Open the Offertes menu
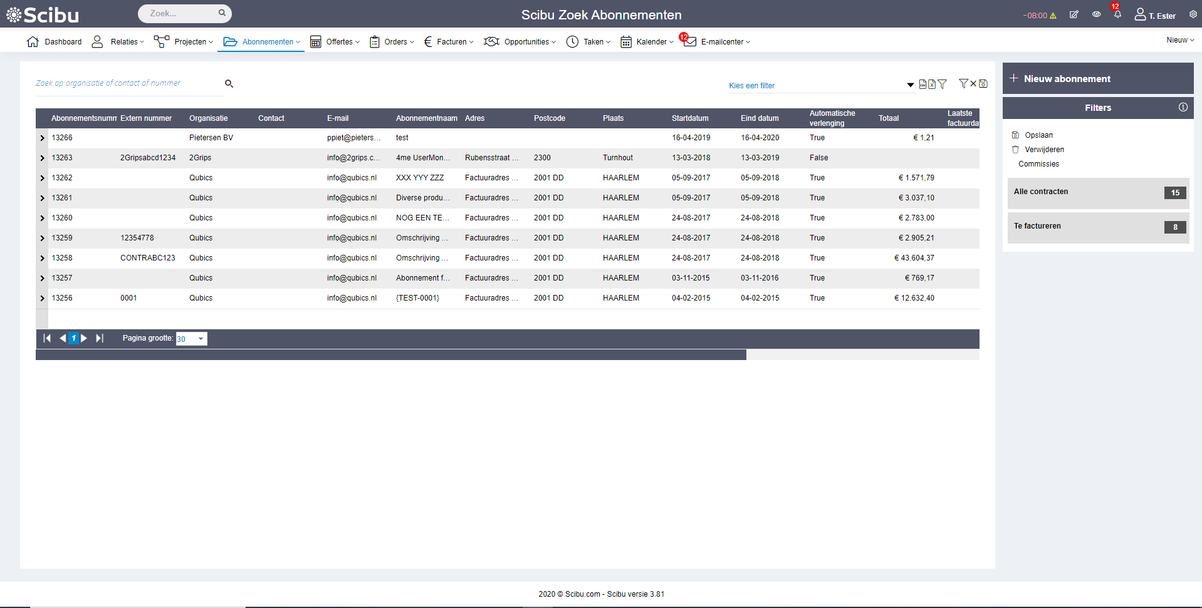This screenshot has height=608, width=1202. (335, 42)
